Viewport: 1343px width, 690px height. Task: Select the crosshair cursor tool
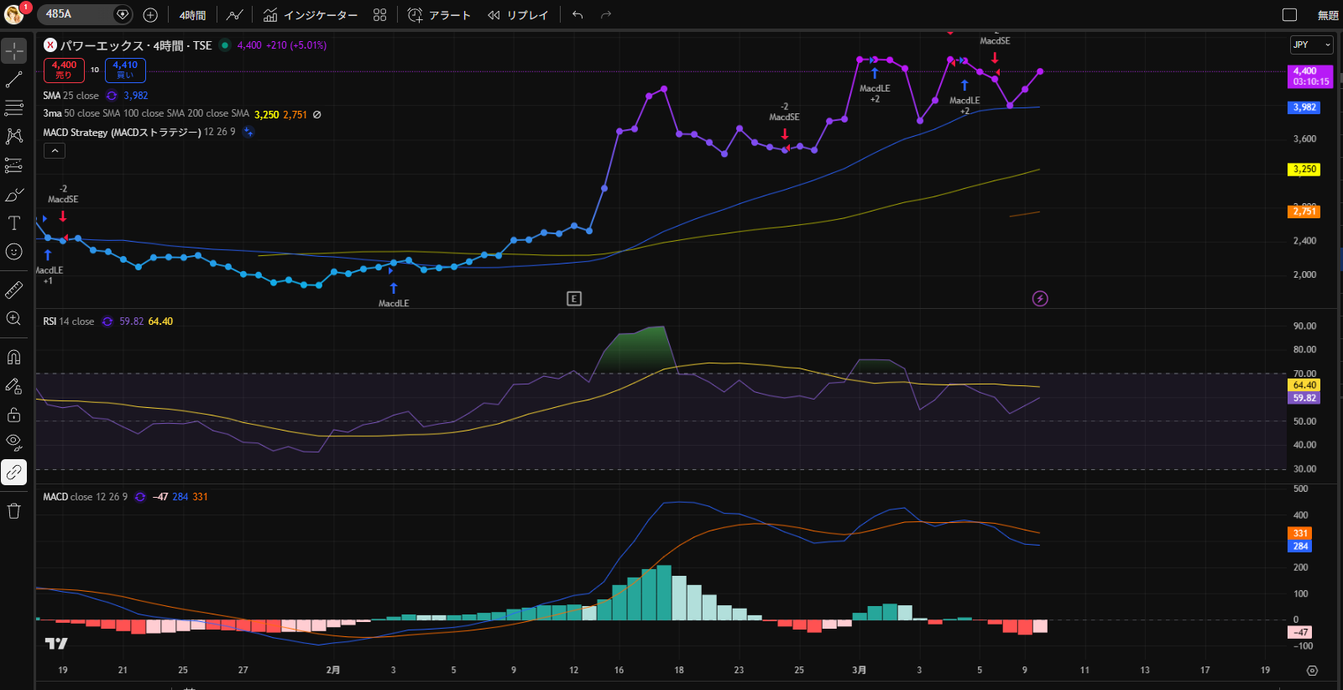[x=14, y=51]
